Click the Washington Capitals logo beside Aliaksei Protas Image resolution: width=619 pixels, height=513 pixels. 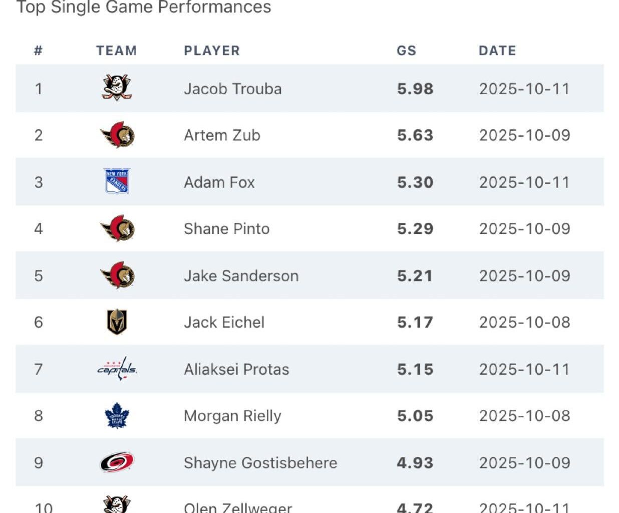[x=116, y=369]
